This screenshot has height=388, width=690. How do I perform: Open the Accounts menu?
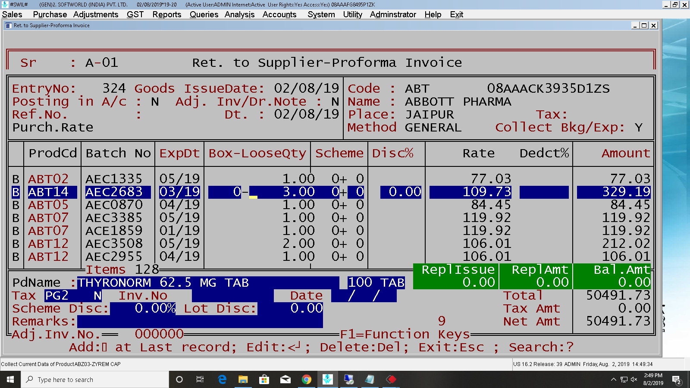click(279, 14)
